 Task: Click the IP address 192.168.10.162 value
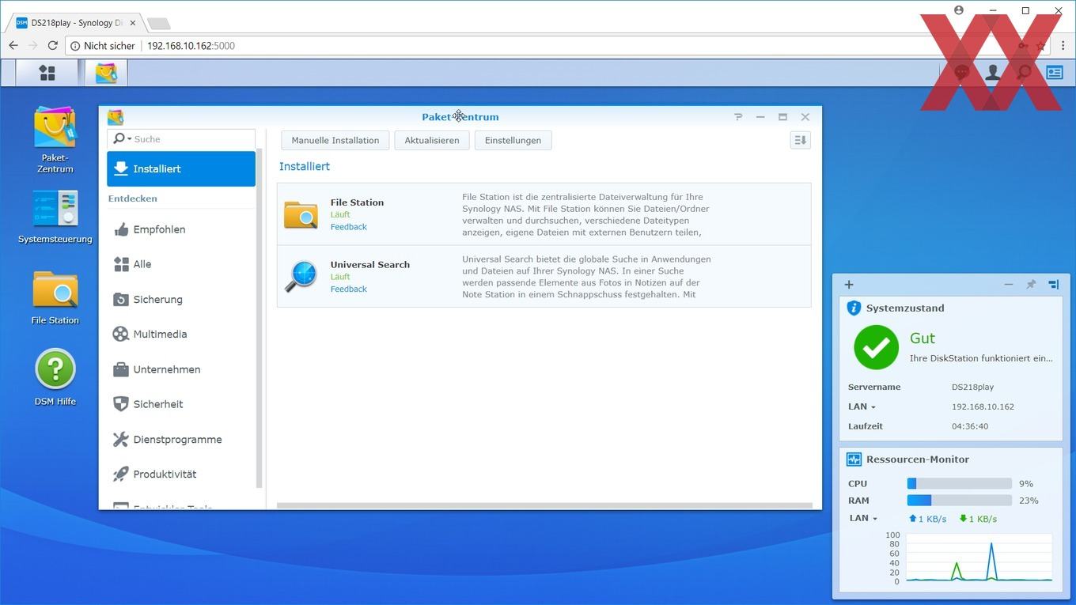[983, 406]
